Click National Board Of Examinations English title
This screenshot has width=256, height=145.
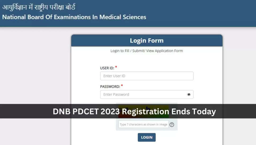coord(74,17)
